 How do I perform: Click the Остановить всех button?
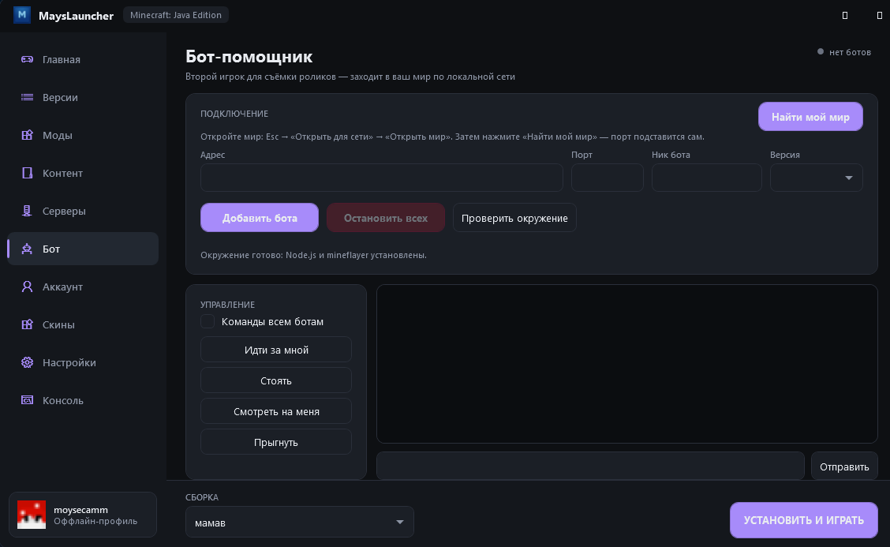(x=386, y=218)
